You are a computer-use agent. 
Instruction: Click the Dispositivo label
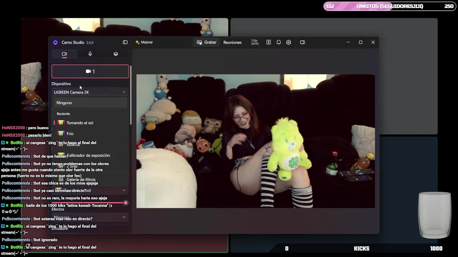click(61, 84)
